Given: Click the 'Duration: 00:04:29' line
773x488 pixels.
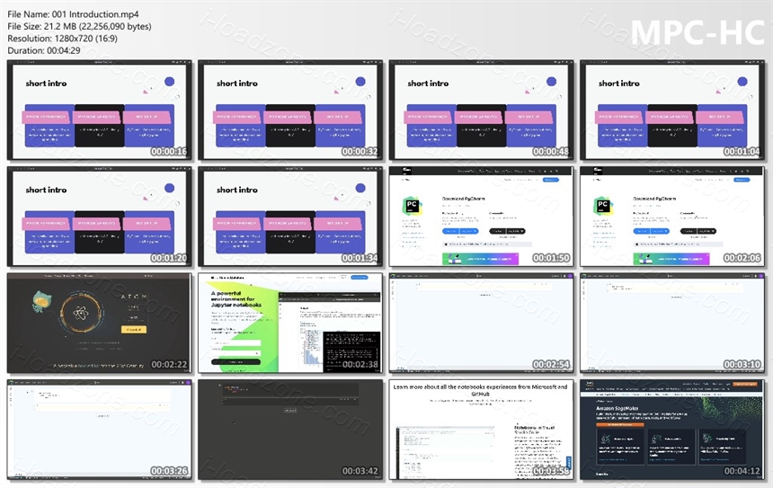Looking at the screenshot, I should click(44, 50).
